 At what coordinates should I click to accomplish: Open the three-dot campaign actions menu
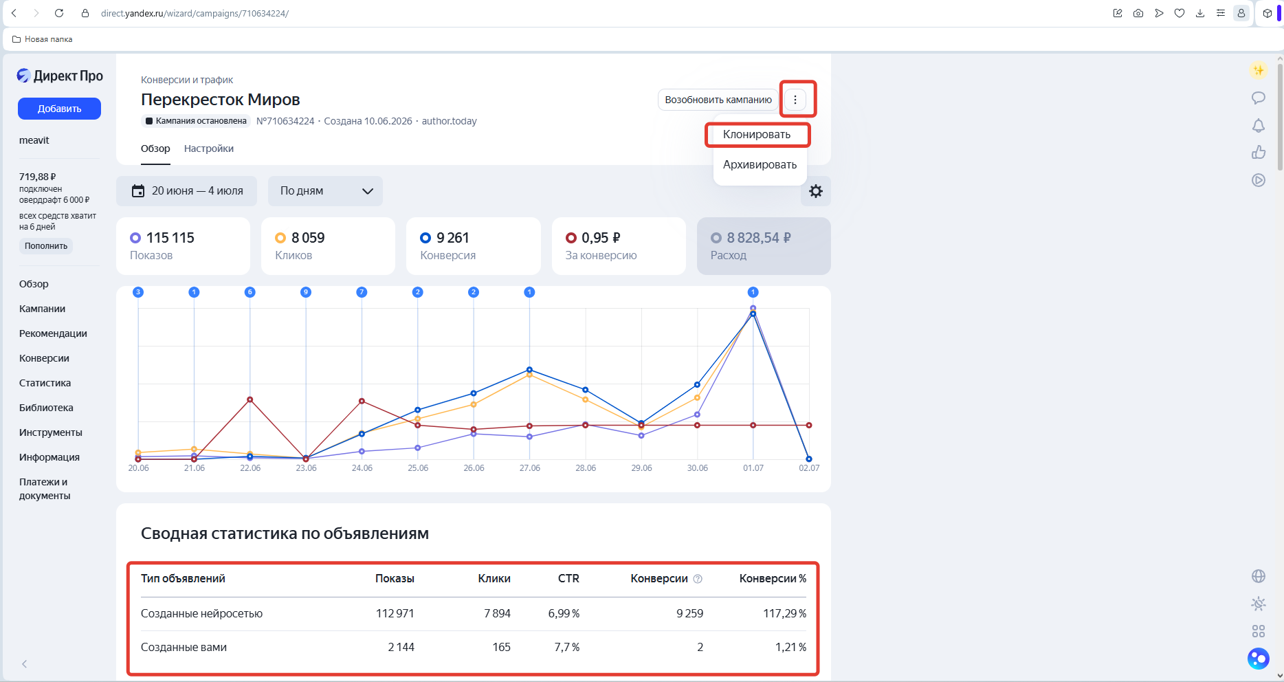point(795,100)
